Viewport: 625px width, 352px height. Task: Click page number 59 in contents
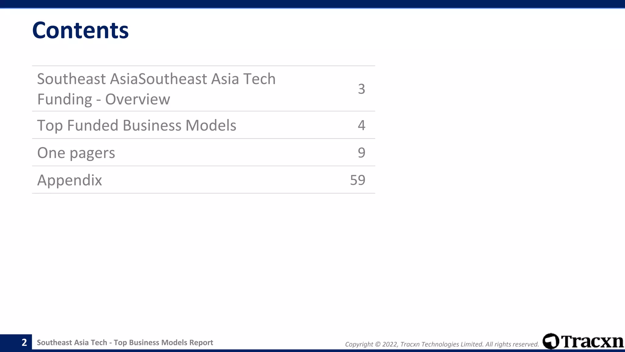pos(357,180)
